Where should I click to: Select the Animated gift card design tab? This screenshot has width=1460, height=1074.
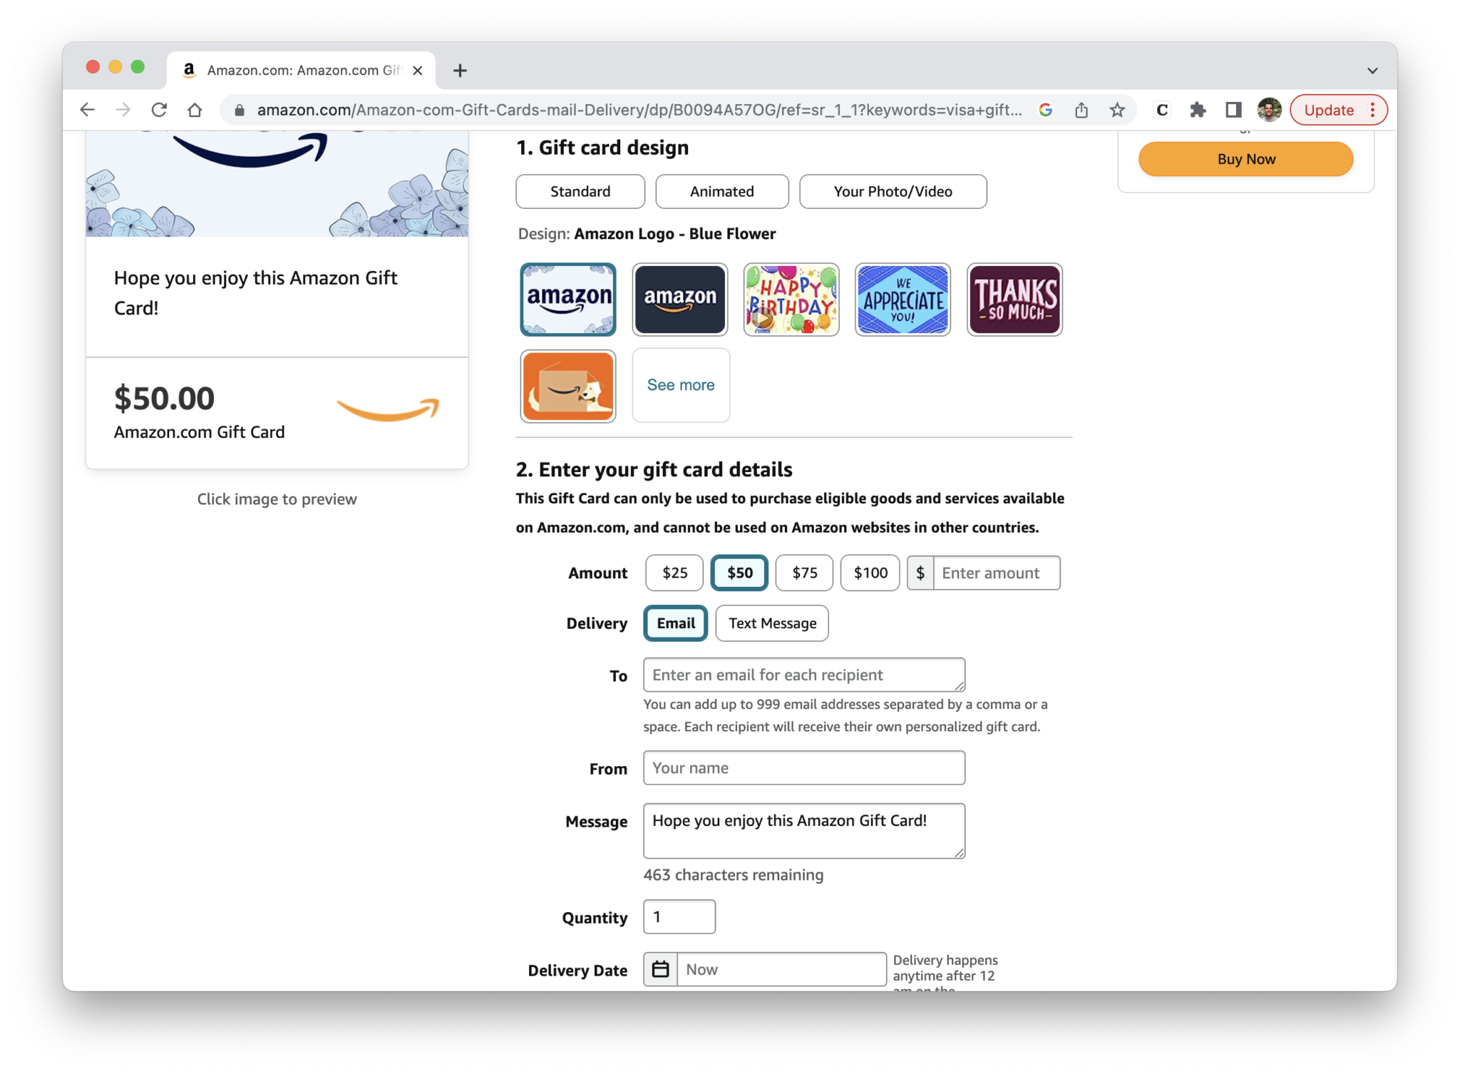point(721,190)
